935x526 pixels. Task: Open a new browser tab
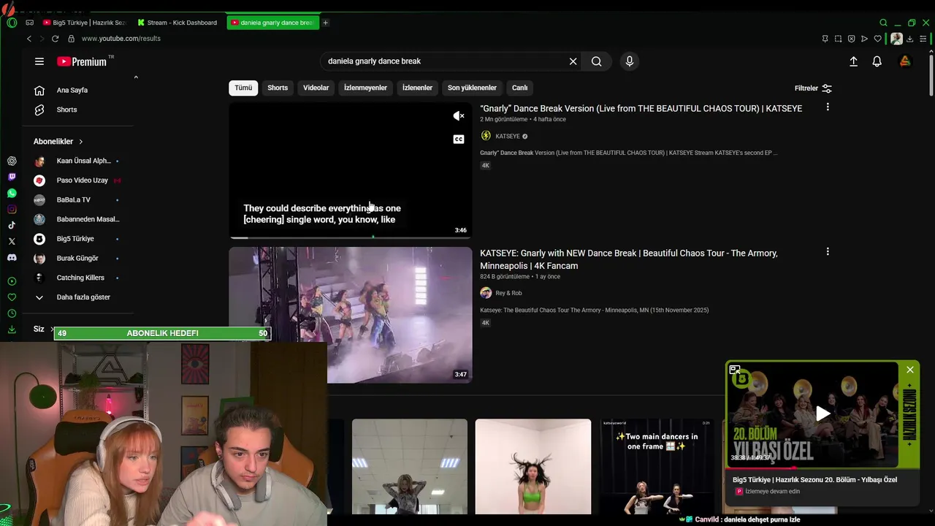pyautogui.click(x=326, y=23)
